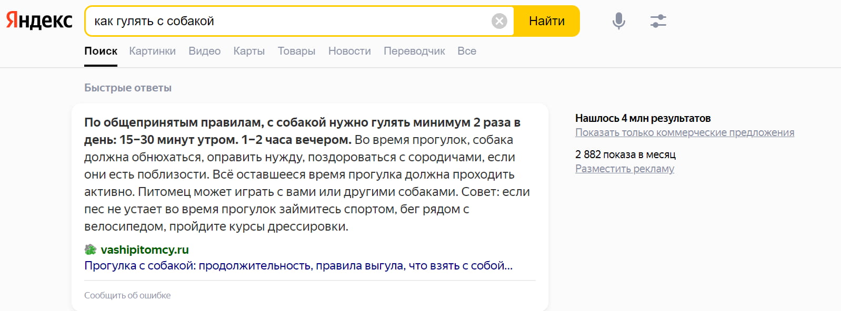The image size is (841, 311).
Task: Click Нашлось 4 млн результатов text
Action: pyautogui.click(x=643, y=118)
